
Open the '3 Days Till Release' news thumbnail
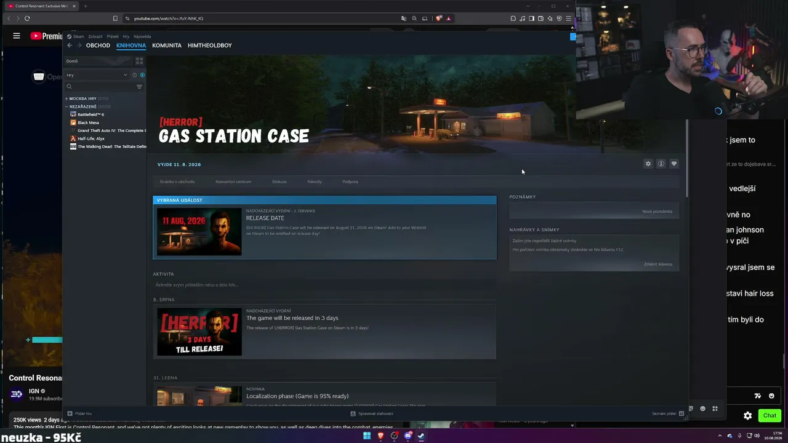pos(199,332)
